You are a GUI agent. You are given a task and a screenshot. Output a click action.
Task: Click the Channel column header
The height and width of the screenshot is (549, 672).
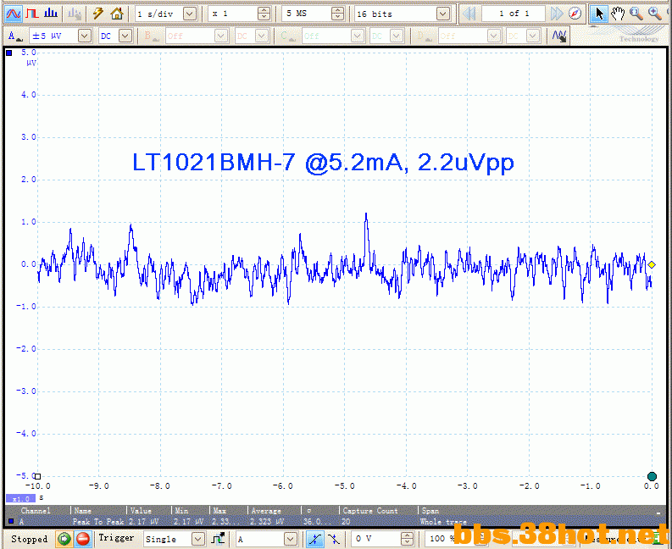click(x=36, y=510)
